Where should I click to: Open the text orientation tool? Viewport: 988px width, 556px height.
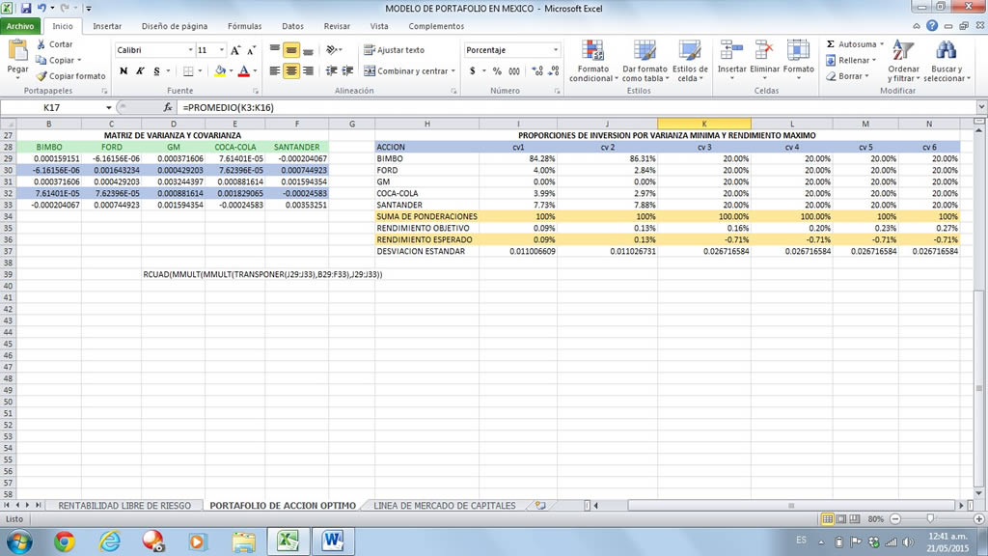point(332,50)
